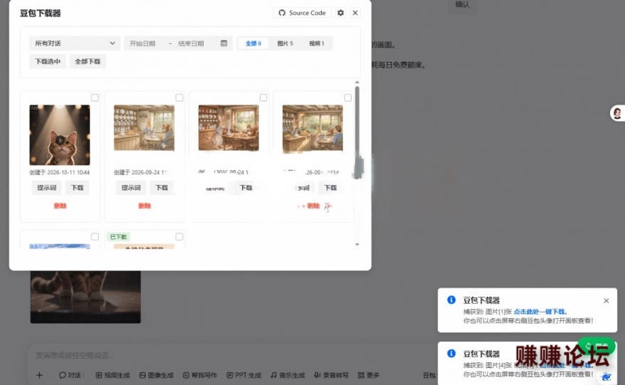Switch to the 全部 6 tab
The width and height of the screenshot is (625, 385).
pos(253,43)
